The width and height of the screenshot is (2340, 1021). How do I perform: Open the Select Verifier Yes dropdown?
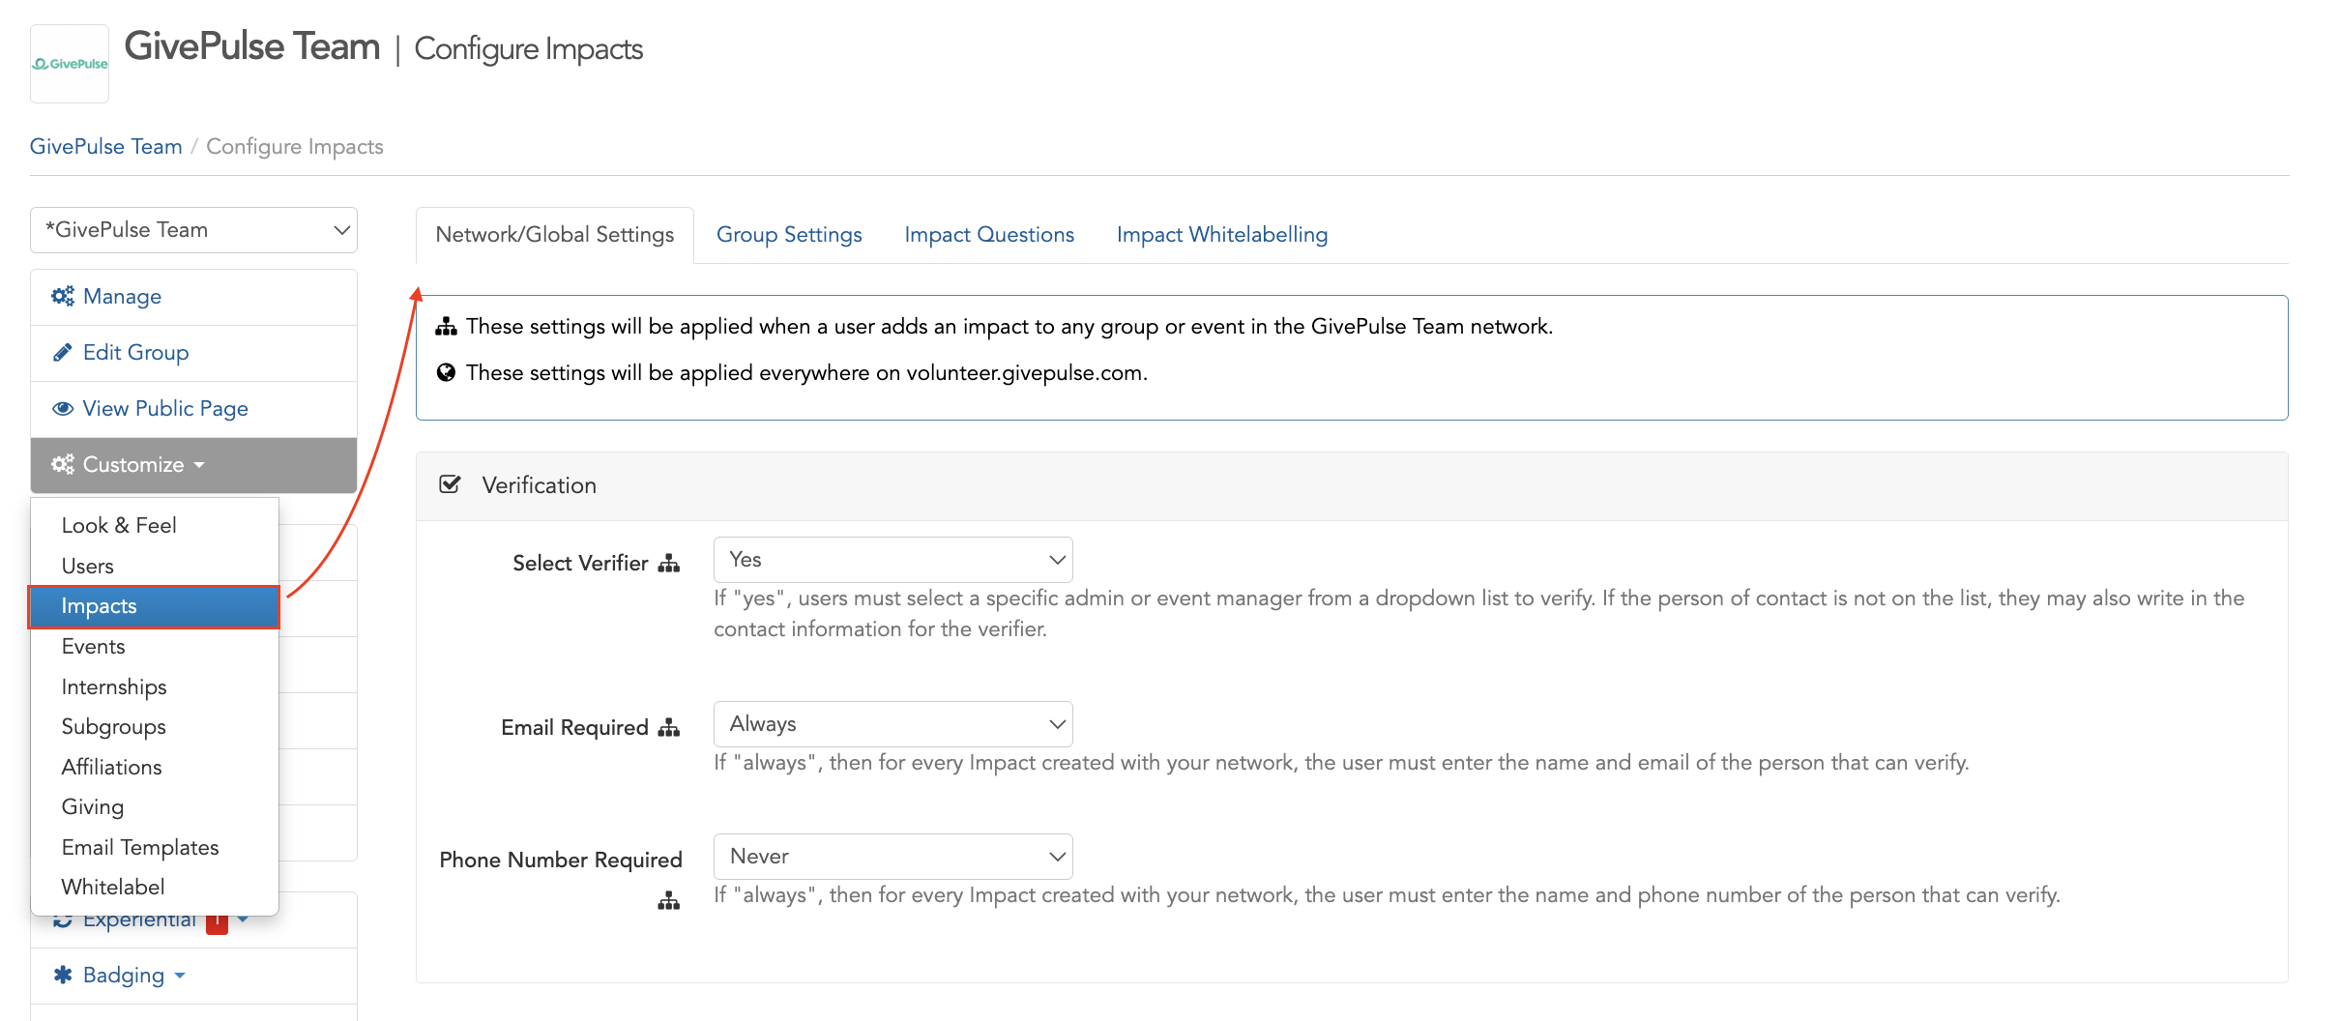pyautogui.click(x=893, y=560)
